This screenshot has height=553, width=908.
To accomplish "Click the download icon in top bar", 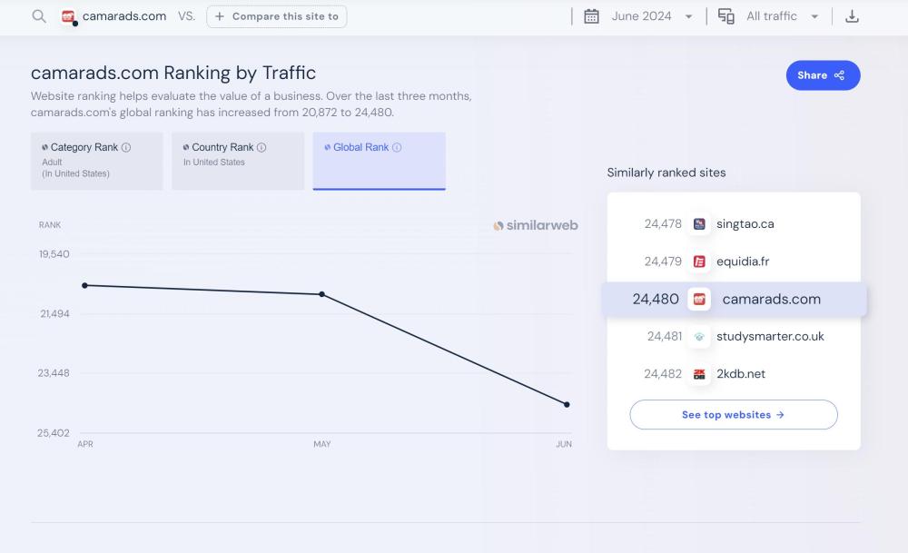I will click(852, 16).
